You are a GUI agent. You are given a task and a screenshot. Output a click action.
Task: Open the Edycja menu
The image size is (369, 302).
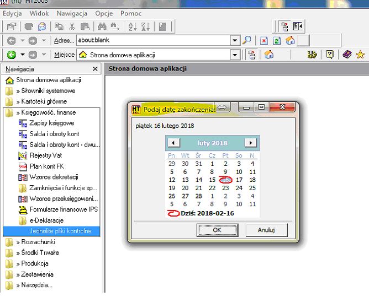[x=12, y=13]
